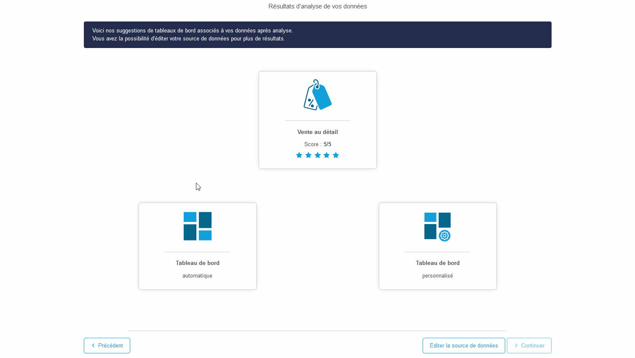Go back with the Précédent button label
Image resolution: width=635 pixels, height=358 pixels.
(x=110, y=345)
